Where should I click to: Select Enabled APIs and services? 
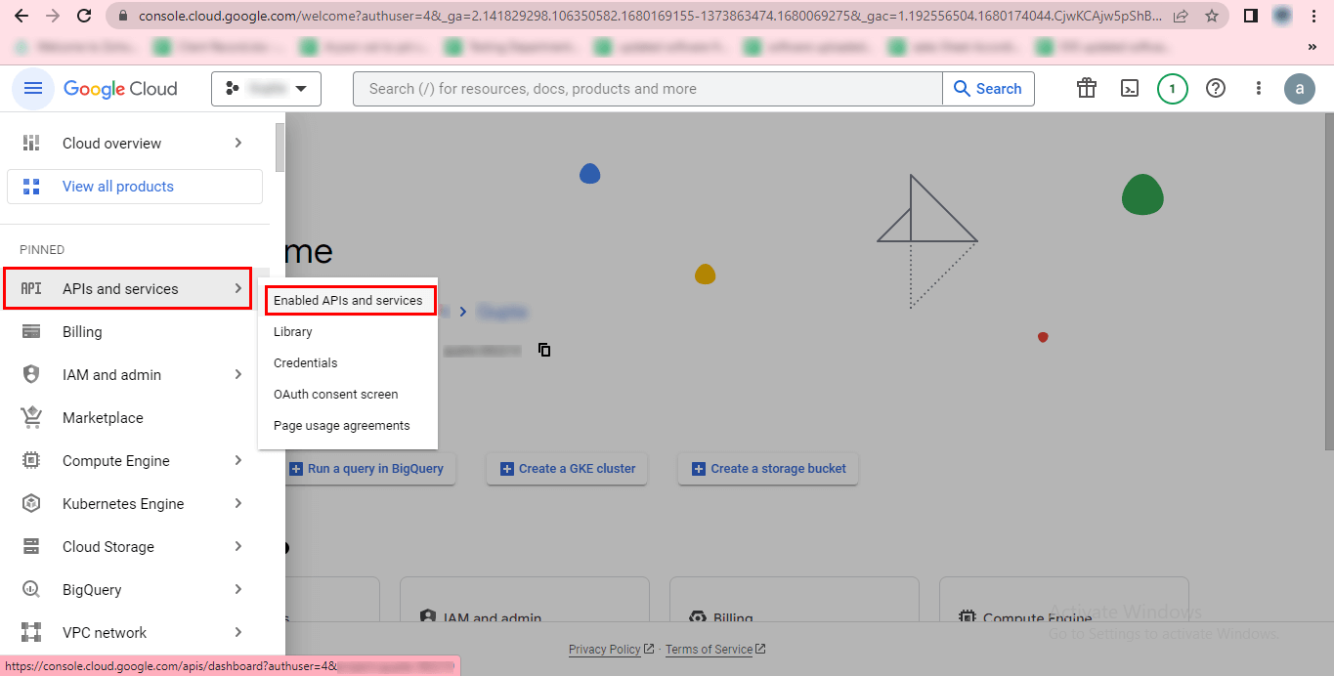coord(348,301)
